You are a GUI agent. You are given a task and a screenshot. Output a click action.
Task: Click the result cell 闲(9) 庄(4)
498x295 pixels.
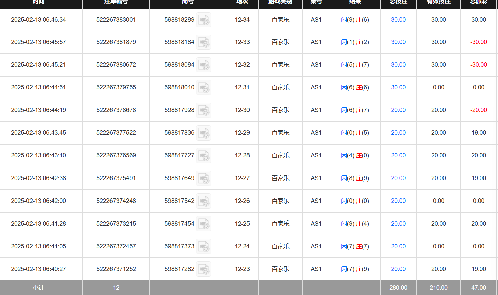355,224
